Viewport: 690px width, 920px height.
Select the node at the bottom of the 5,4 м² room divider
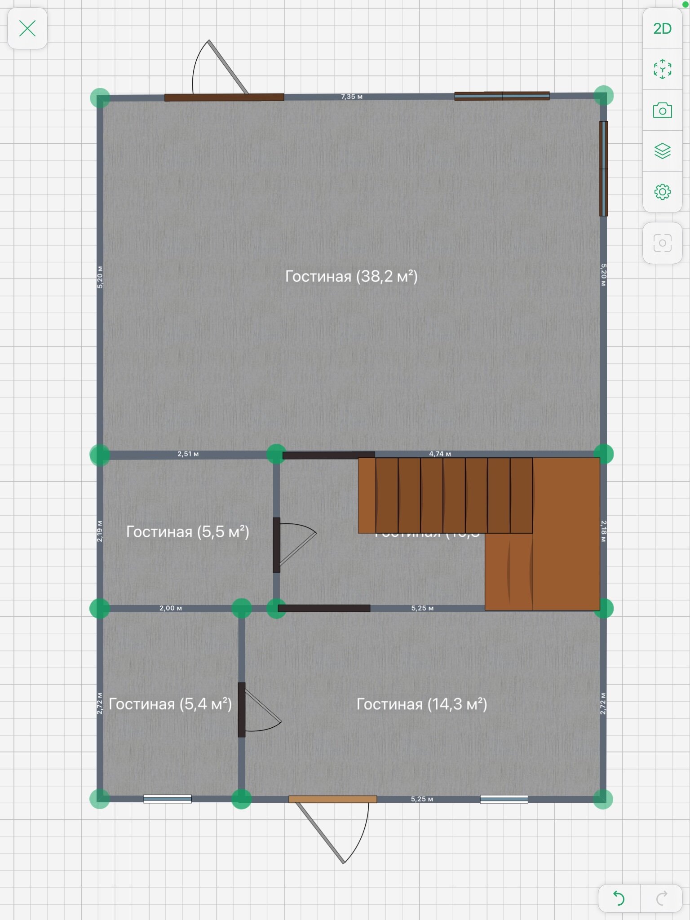pyautogui.click(x=241, y=799)
